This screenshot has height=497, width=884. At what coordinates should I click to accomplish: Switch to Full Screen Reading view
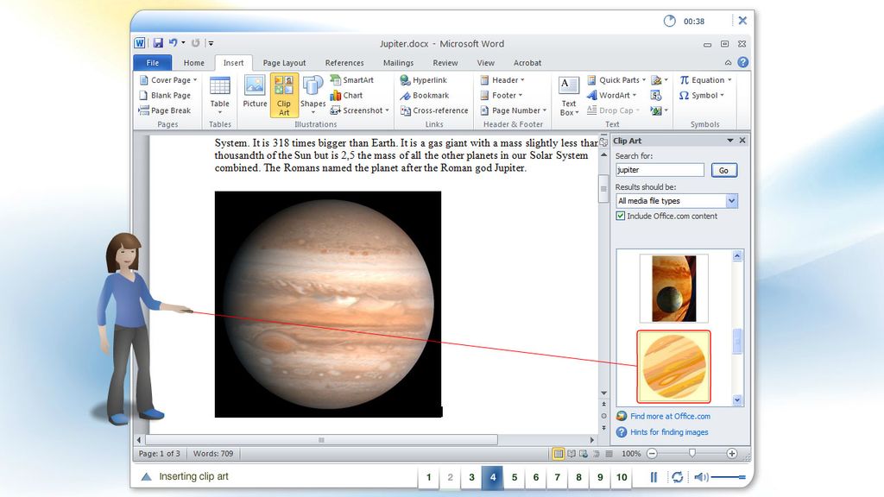[571, 454]
